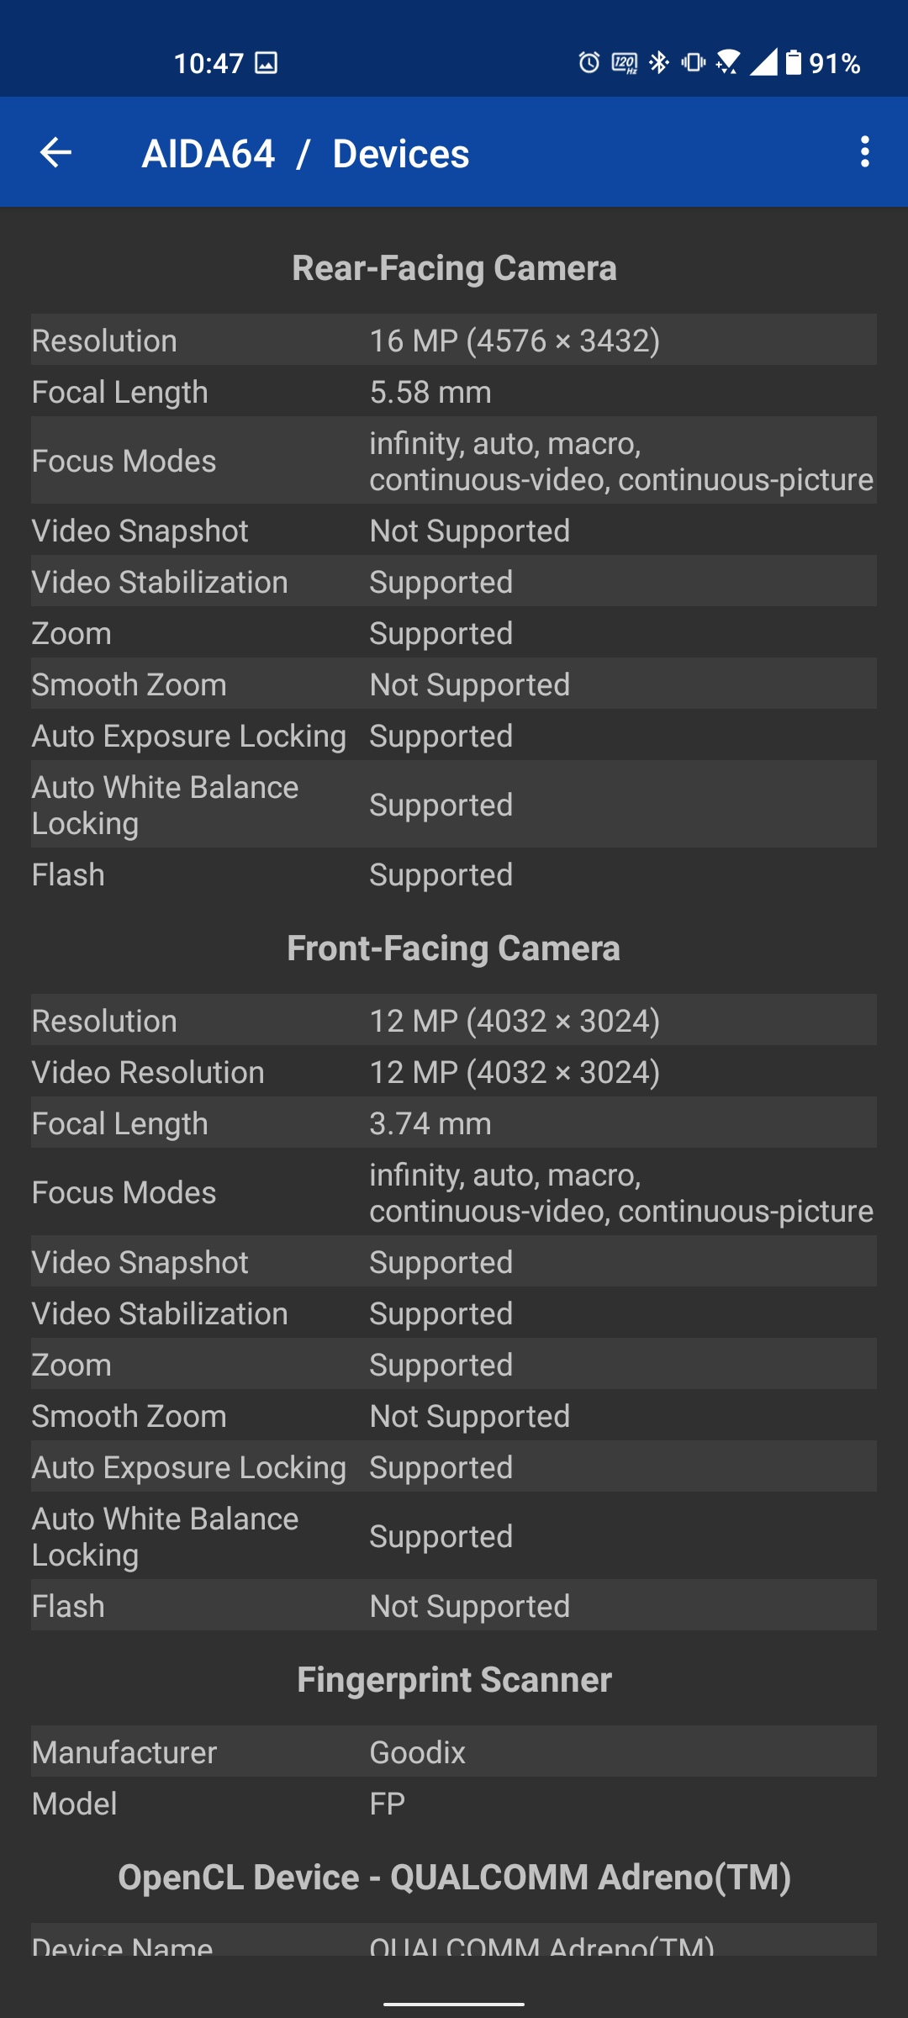Select the front camera Video Resolution row
Image resolution: width=908 pixels, height=2018 pixels.
[454, 1072]
